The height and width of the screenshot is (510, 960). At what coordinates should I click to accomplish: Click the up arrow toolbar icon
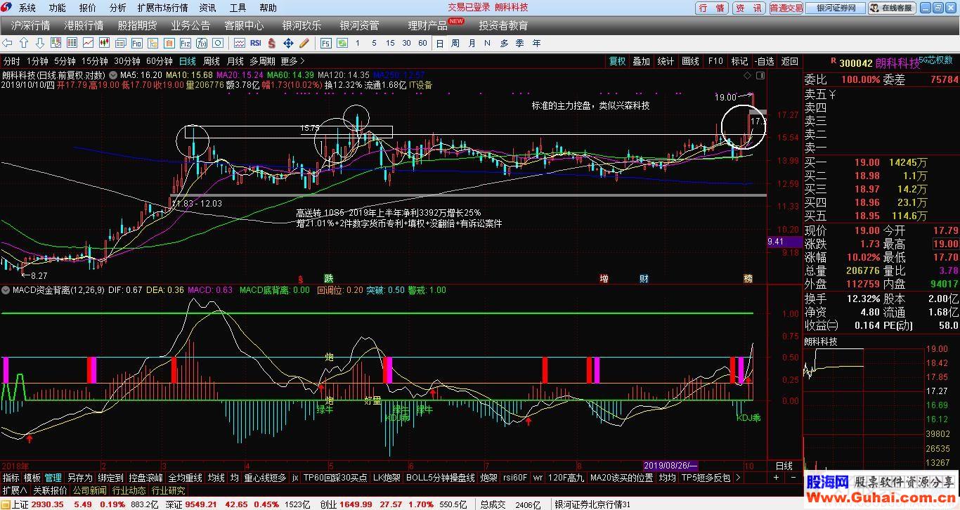coord(23,43)
